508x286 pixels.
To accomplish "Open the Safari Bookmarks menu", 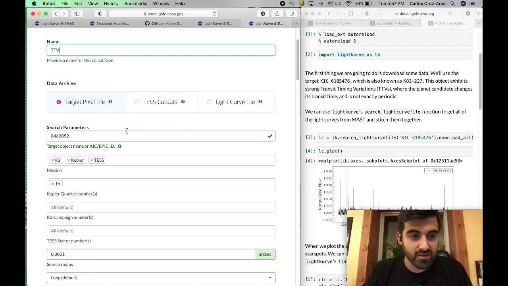I will pos(136,4).
